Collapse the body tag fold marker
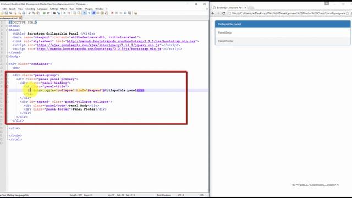 tap(7, 56)
